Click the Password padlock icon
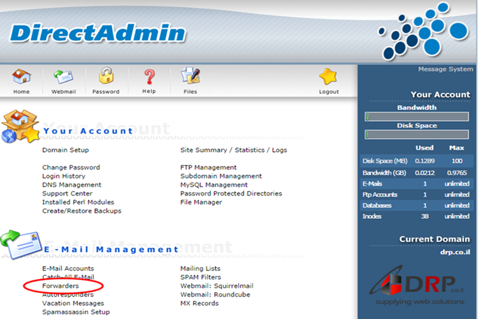 [106, 77]
